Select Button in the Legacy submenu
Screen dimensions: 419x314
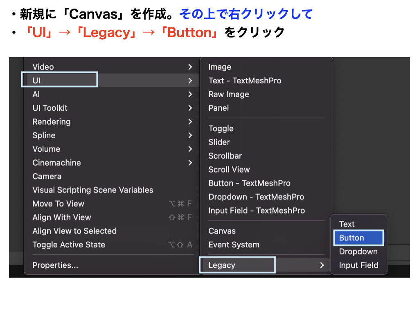[x=351, y=238]
